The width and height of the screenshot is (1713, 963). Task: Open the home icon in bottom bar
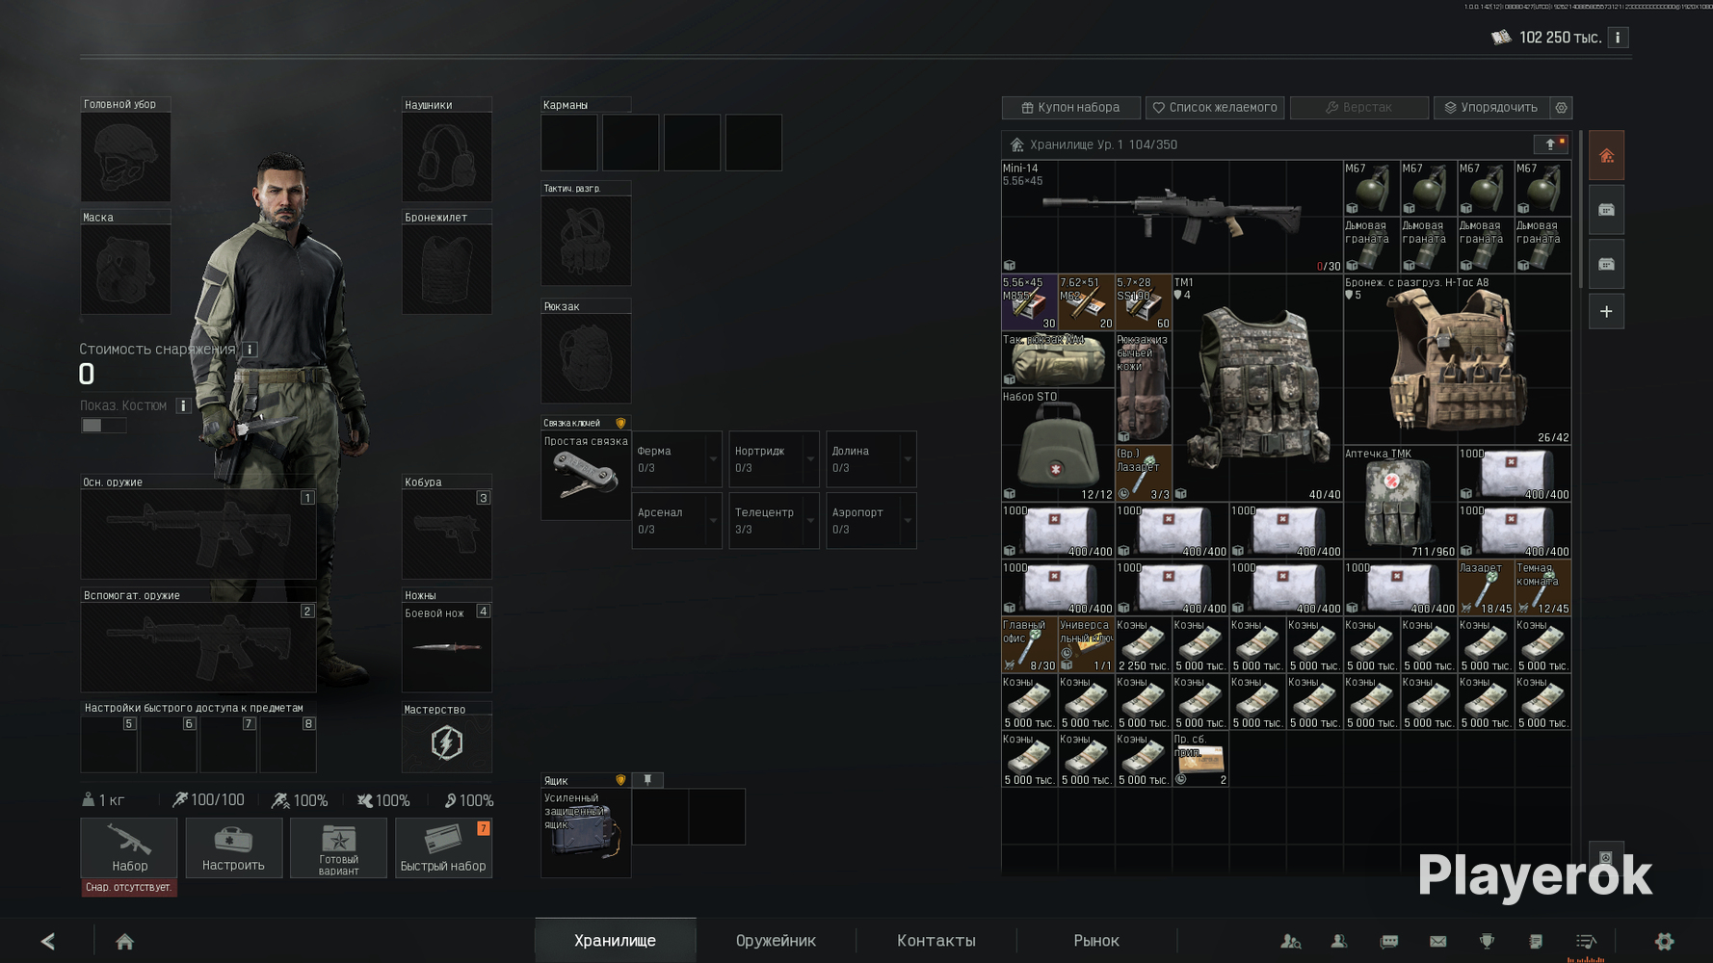tap(125, 941)
